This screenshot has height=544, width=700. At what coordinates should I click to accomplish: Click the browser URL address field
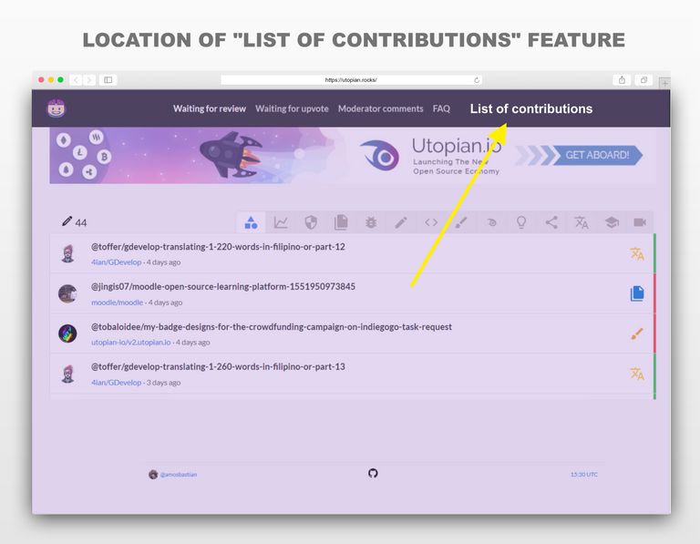coord(351,80)
